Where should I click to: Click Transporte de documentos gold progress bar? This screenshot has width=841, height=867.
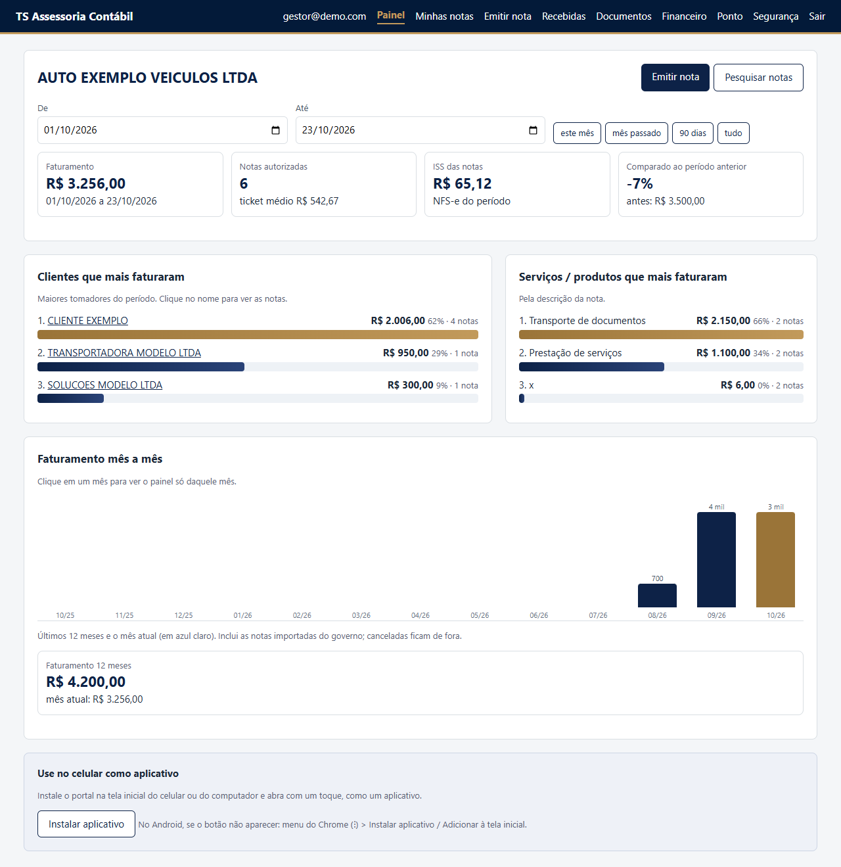coord(661,335)
